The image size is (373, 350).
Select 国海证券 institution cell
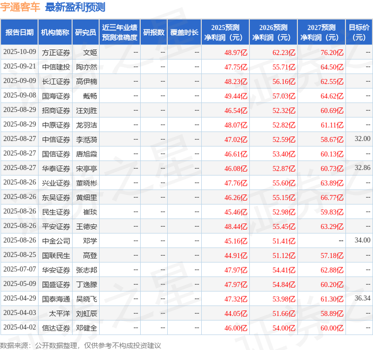(x=56, y=96)
